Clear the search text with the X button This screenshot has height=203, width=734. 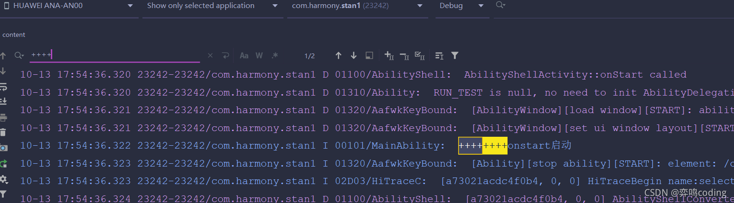(210, 56)
